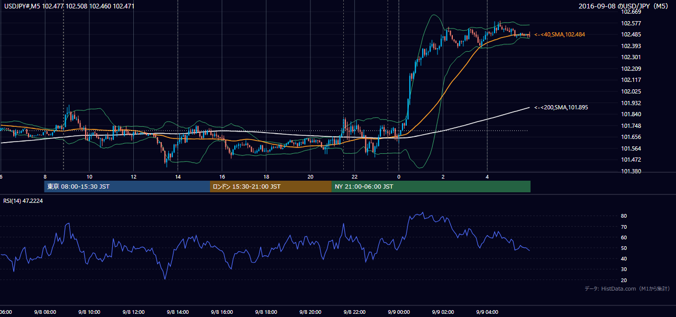Click the RSI scale value 60
The image size is (676, 317).
[624, 238]
